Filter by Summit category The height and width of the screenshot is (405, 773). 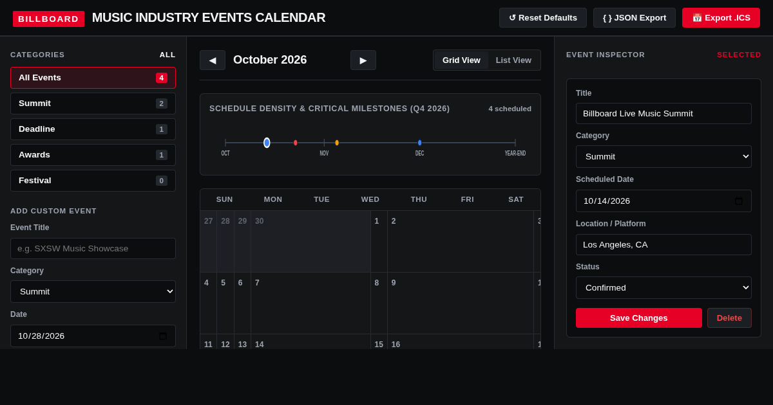coord(93,104)
